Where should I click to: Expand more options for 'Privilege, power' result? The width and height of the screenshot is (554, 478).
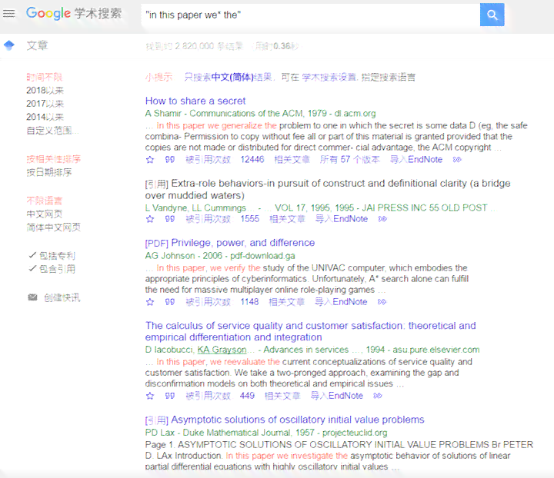click(x=382, y=301)
